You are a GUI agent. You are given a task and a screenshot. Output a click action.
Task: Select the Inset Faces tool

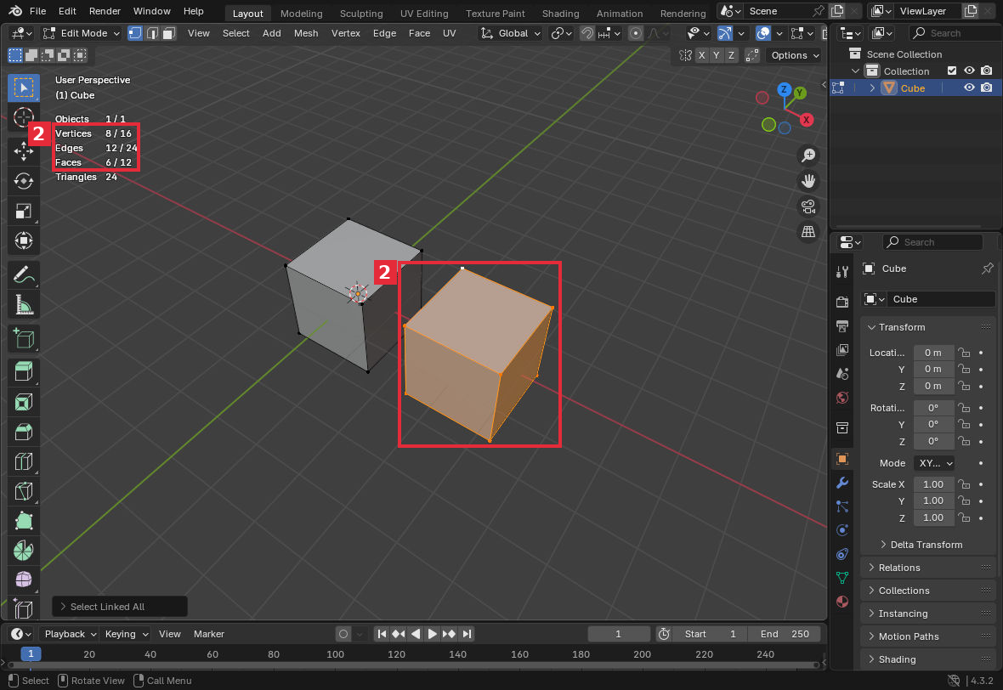pyautogui.click(x=24, y=402)
